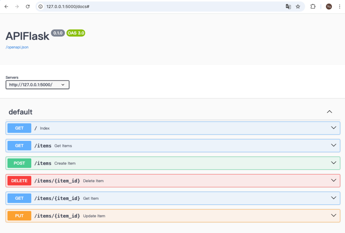Expand the PUT Update Item chevron
345x233 pixels.
pyautogui.click(x=334, y=216)
